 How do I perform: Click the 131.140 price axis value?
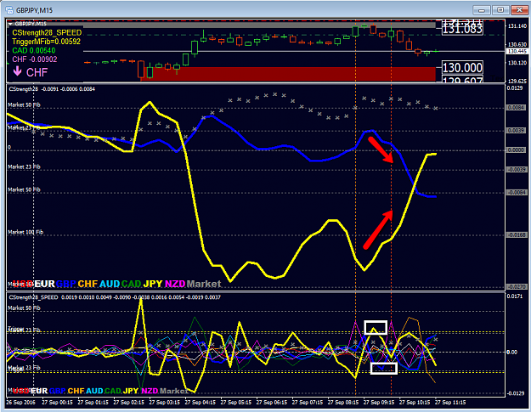tap(517, 26)
